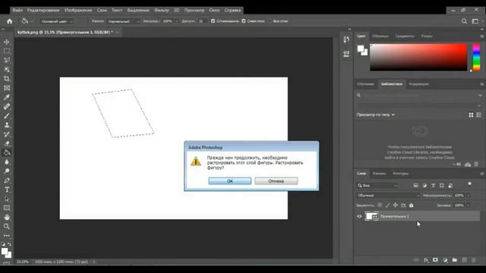Viewport: 486px width, 273px height.
Task: Select the Eyedropper tool
Action: point(7,98)
